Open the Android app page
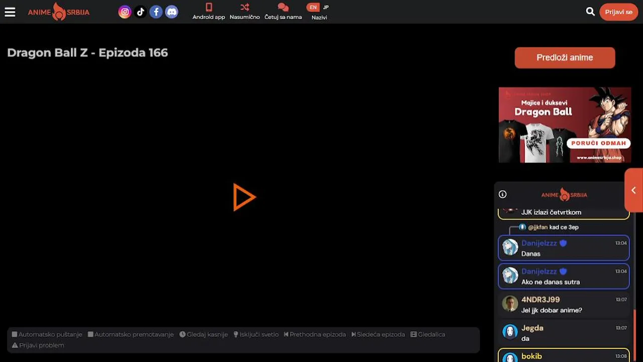643x362 pixels. (x=208, y=12)
